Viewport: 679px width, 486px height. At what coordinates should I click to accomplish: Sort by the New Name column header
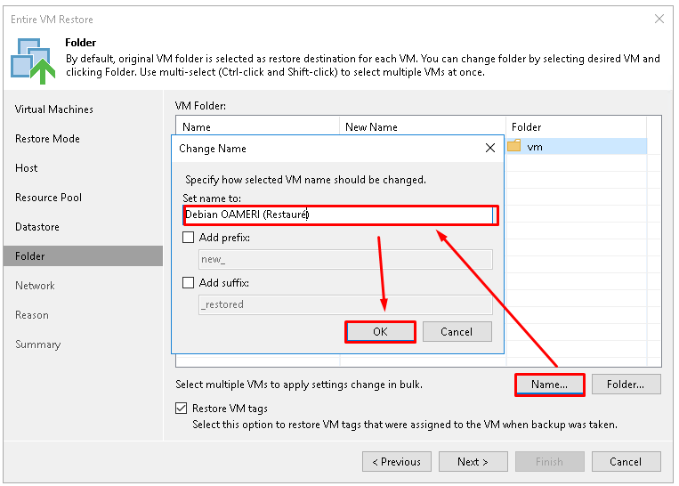tap(422, 127)
